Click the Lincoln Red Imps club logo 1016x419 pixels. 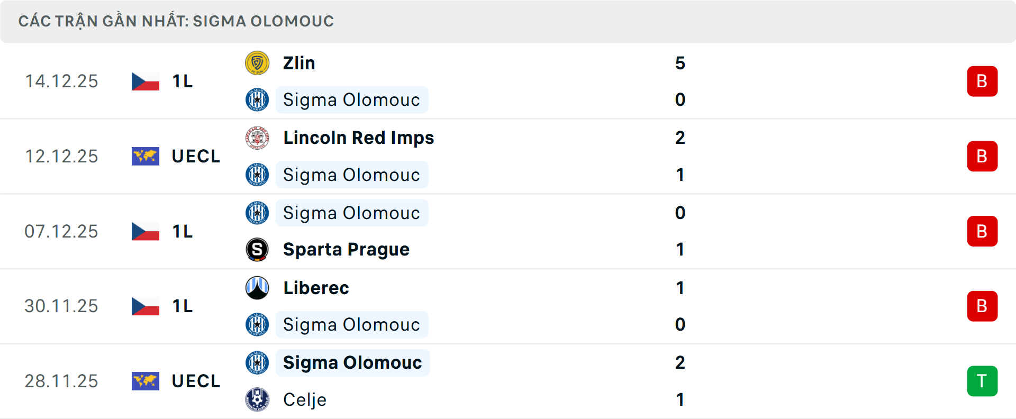point(257,138)
